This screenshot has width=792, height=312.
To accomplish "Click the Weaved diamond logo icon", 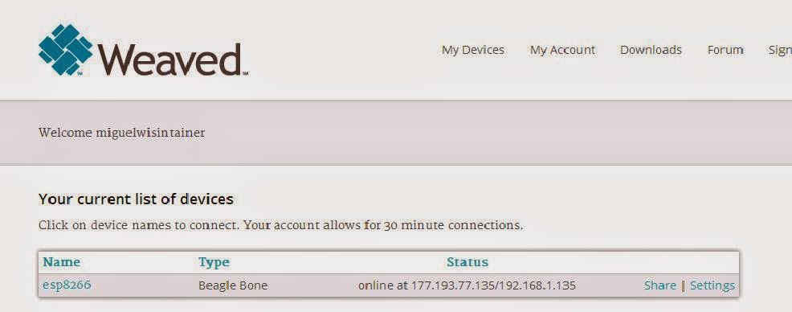I will [66, 50].
